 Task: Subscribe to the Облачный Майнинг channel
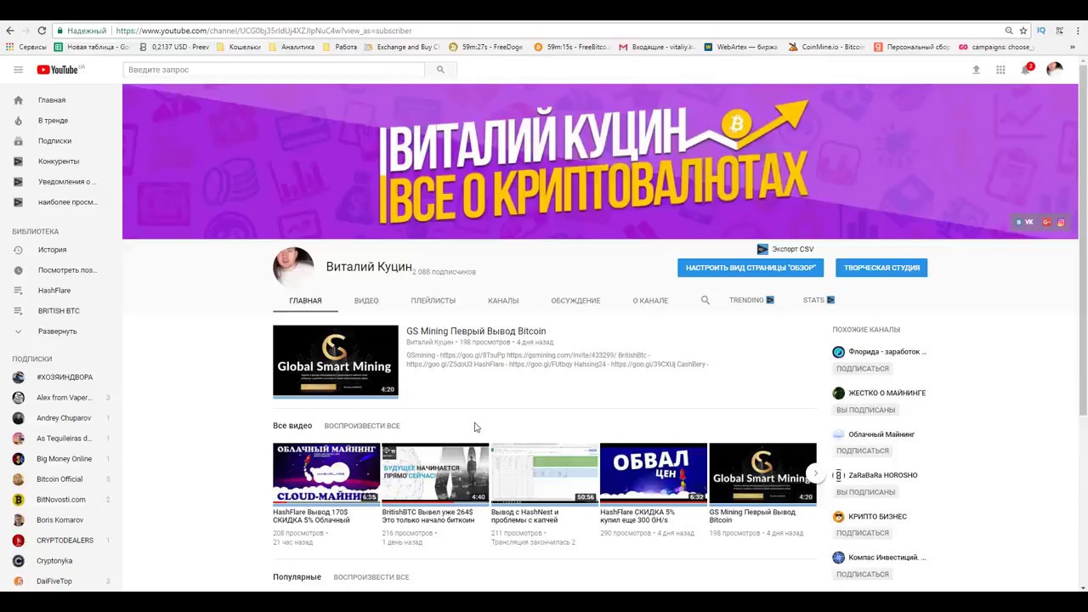tap(863, 451)
